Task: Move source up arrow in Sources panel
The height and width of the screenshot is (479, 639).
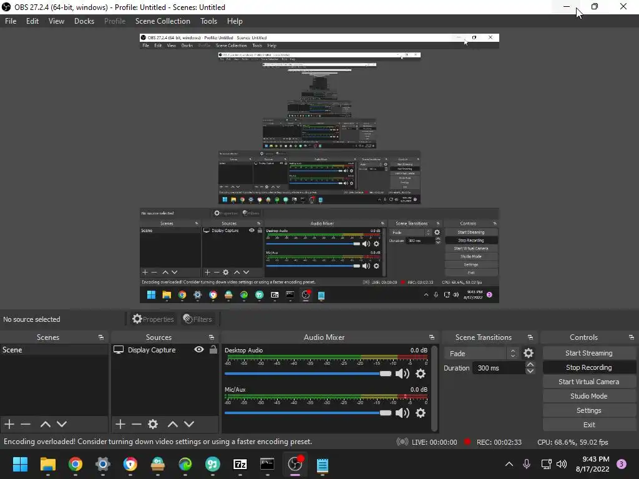Action: tap(173, 424)
